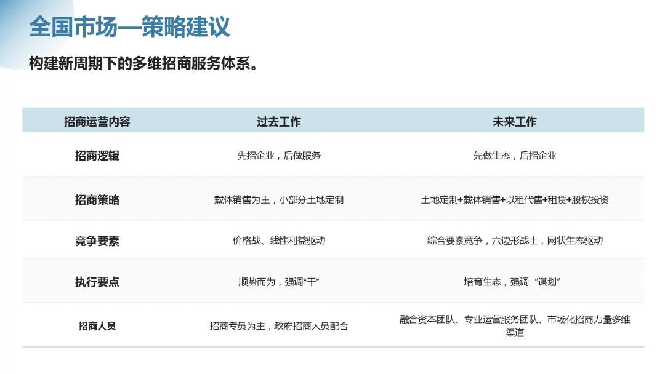Image resolution: width=665 pixels, height=374 pixels.
Task: Select the row label 招商逻辑
Action: pos(97,156)
